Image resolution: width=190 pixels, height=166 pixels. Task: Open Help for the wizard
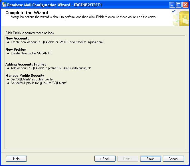pos(16,159)
